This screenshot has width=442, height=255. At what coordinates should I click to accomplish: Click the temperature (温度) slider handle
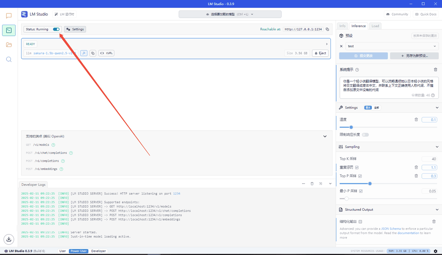pyautogui.click(x=351, y=127)
